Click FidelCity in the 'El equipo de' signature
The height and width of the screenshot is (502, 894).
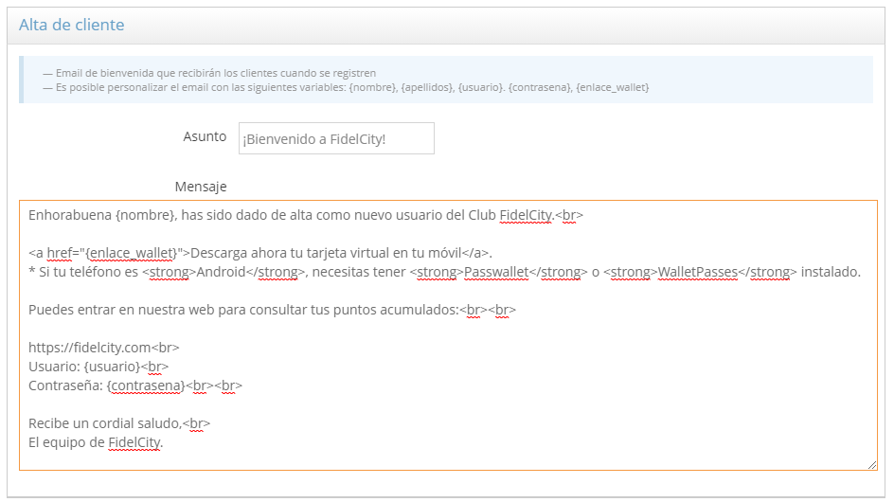click(134, 442)
